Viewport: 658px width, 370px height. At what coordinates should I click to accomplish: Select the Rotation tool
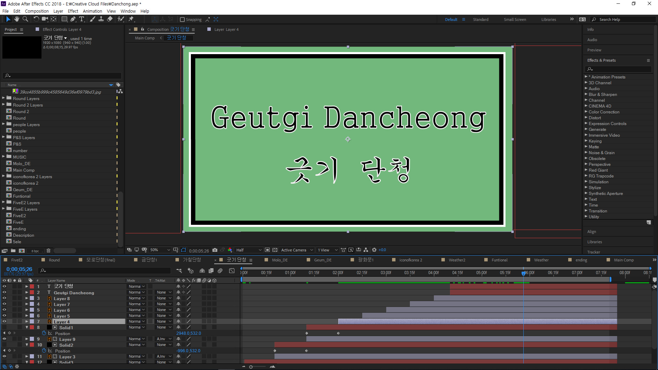tap(36, 19)
